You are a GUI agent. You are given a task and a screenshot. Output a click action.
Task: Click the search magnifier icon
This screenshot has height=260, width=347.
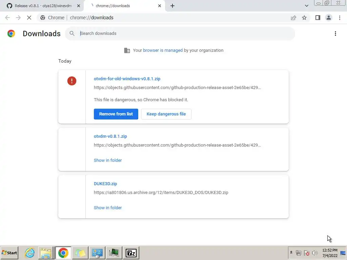point(72,34)
